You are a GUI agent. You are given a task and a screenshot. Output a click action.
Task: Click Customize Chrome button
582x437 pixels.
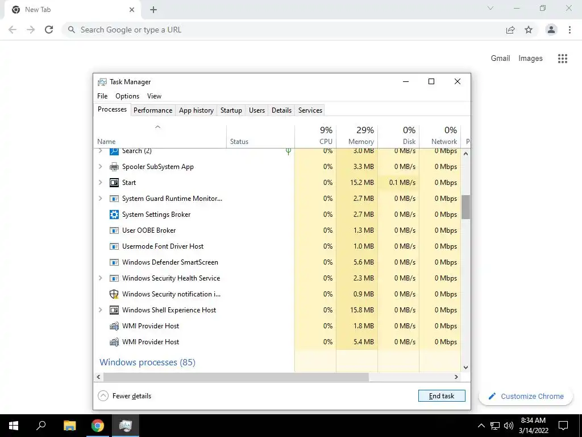coord(526,396)
